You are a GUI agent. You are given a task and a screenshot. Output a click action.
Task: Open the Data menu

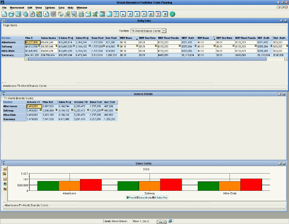point(61,8)
